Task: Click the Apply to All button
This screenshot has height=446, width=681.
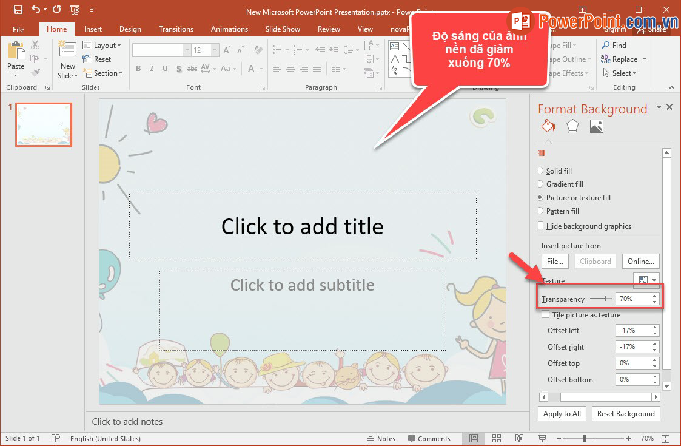Action: (562, 414)
